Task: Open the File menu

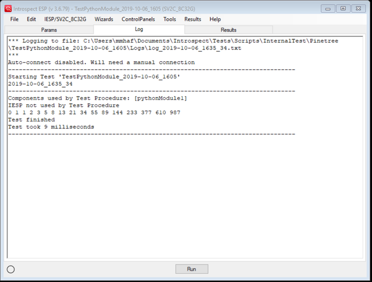Action: (15, 19)
